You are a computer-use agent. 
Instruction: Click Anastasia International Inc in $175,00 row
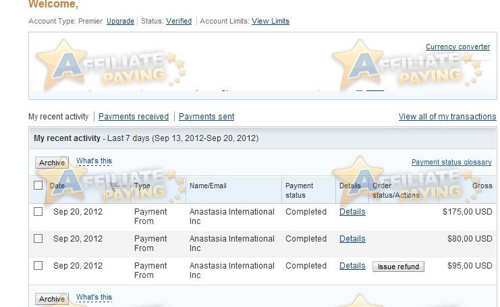point(232,217)
